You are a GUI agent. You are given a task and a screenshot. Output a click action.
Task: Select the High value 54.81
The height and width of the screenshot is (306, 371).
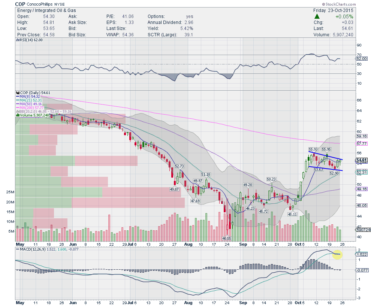tap(49, 22)
